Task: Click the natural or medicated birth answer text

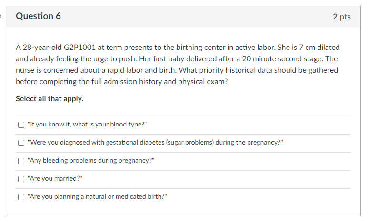Action: pyautogui.click(x=98, y=197)
